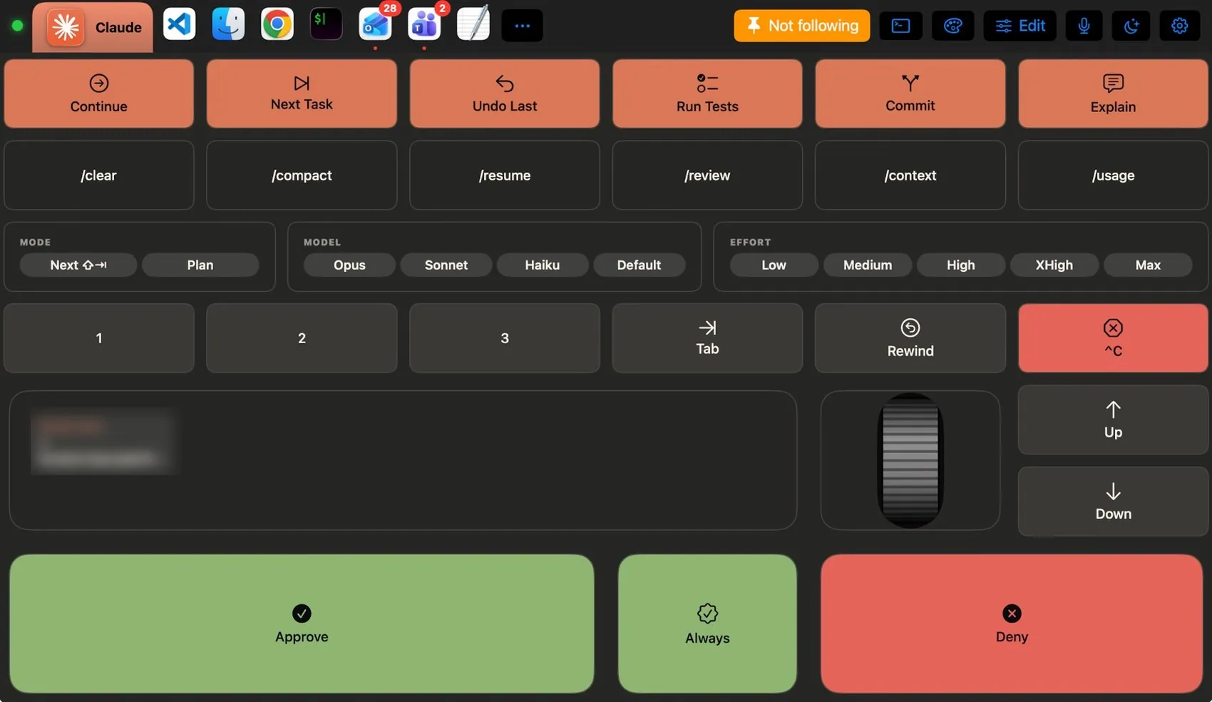
Task: Select the Haiku model
Action: [543, 265]
